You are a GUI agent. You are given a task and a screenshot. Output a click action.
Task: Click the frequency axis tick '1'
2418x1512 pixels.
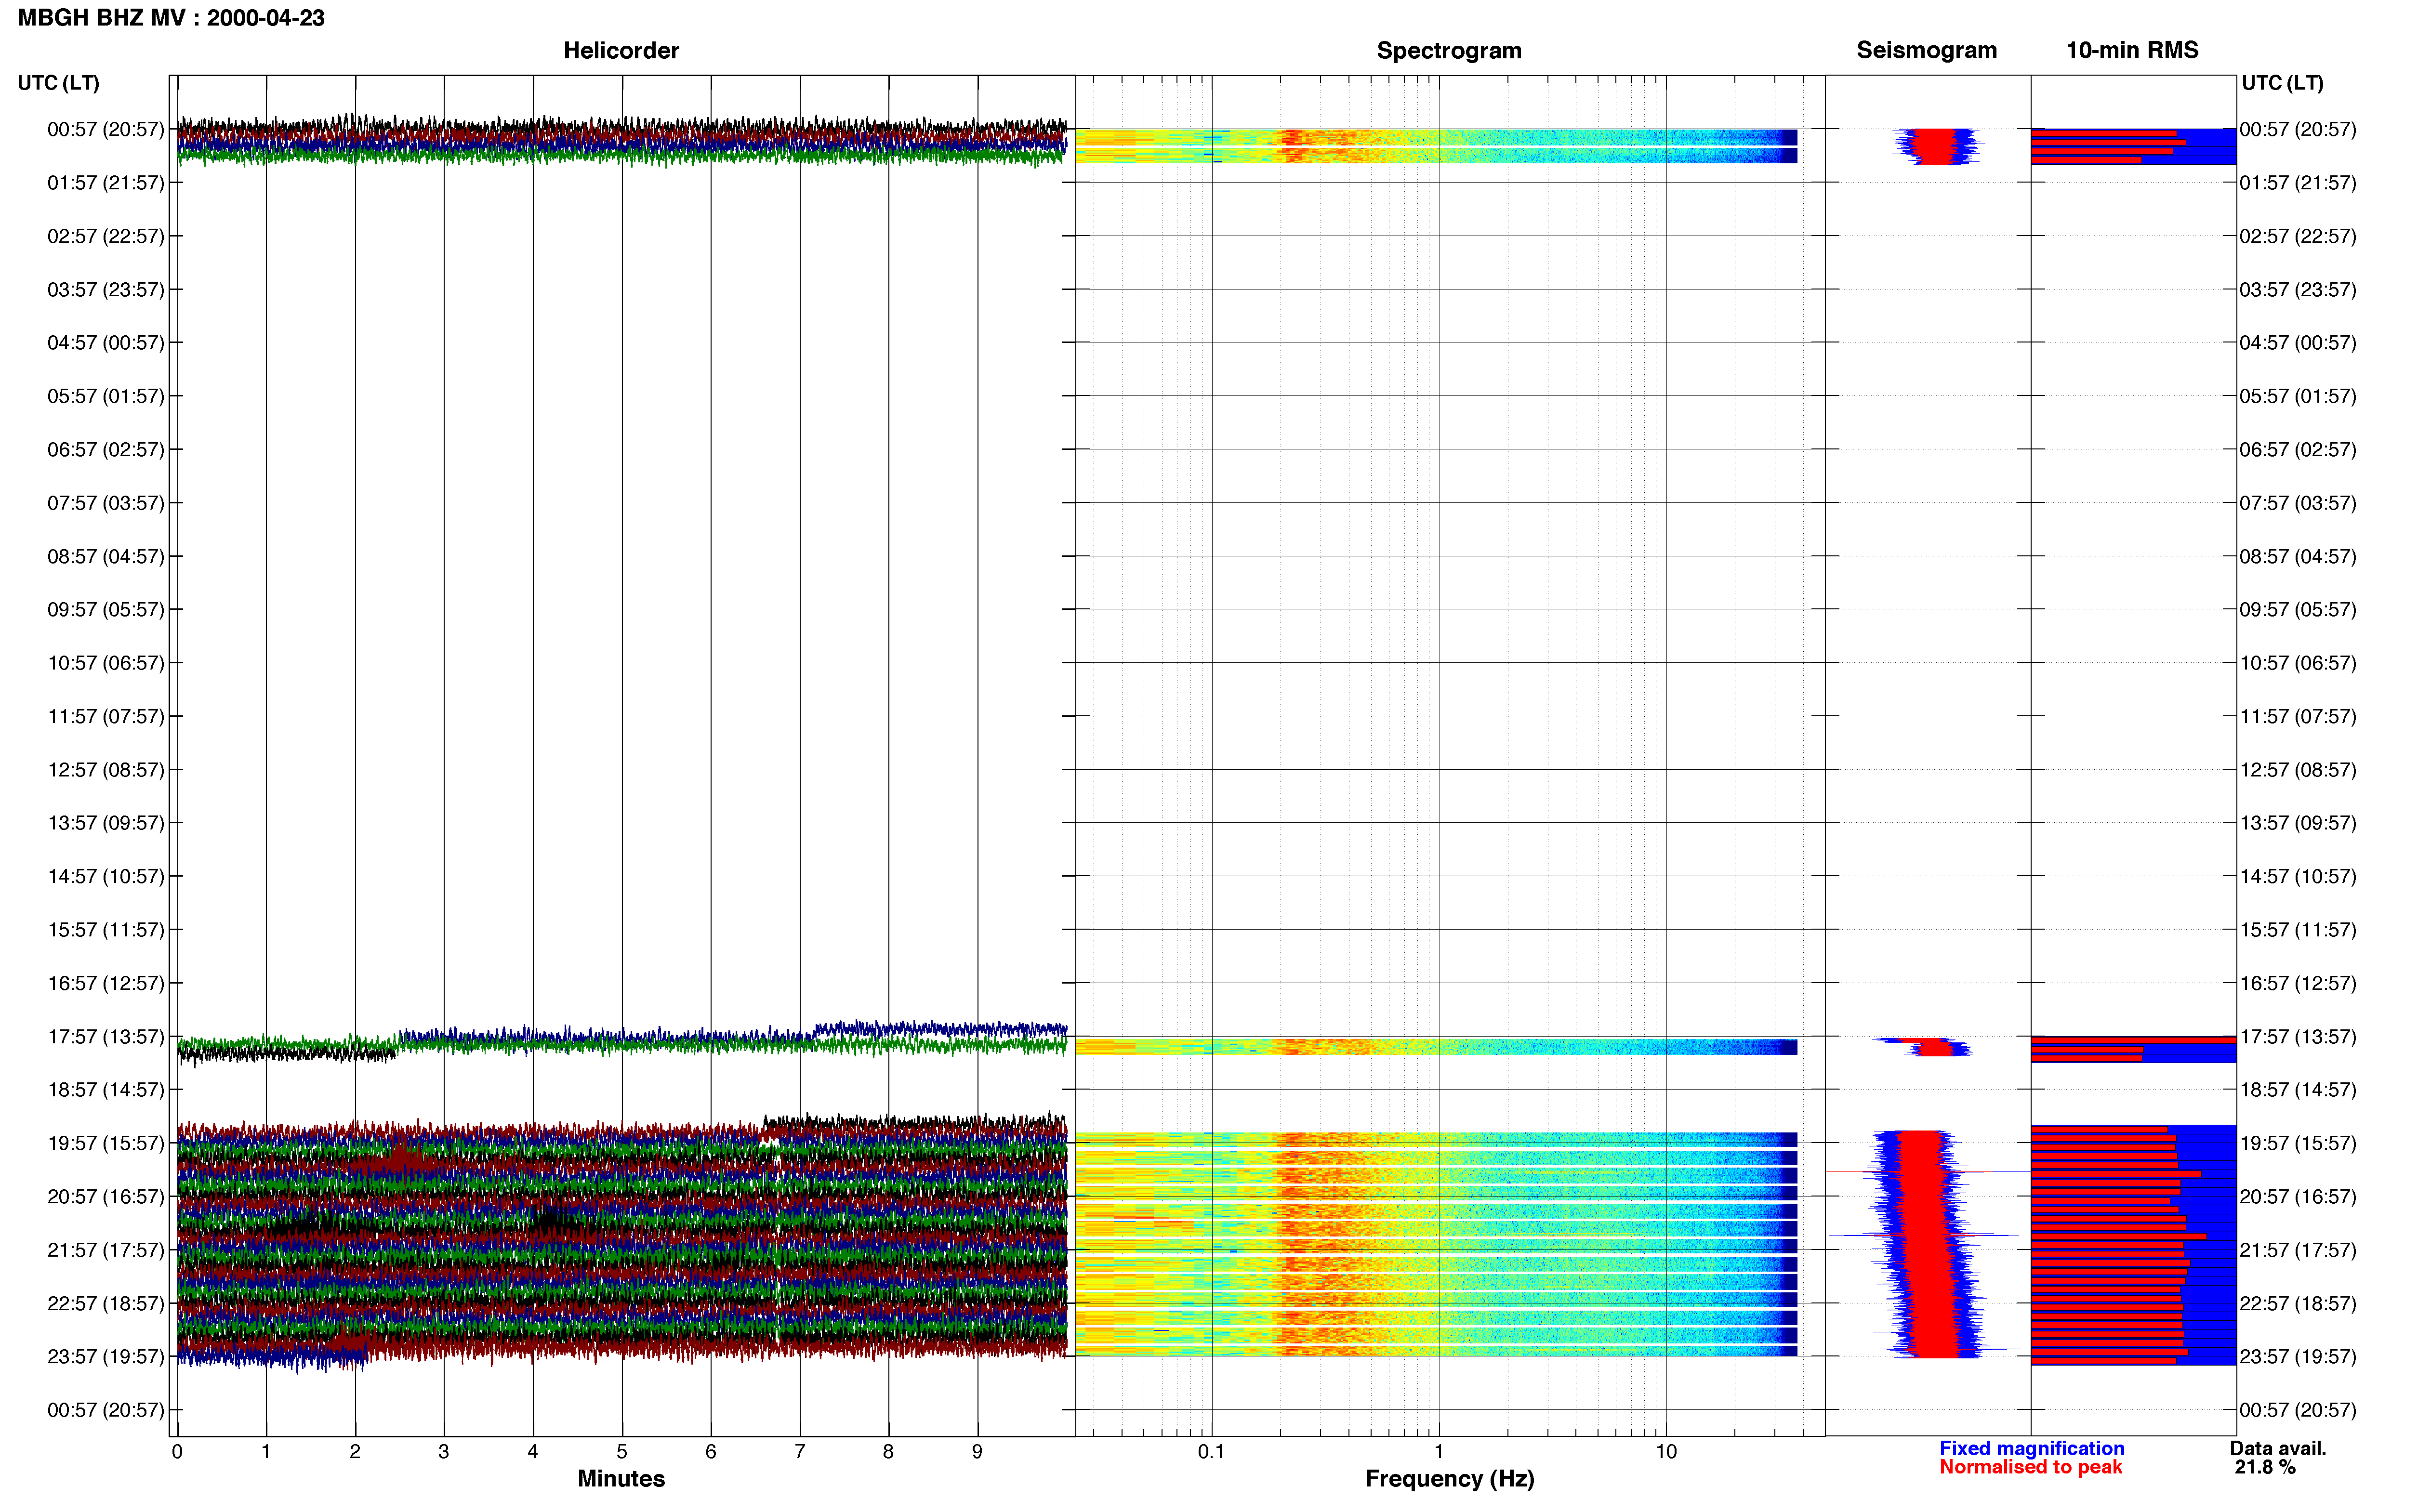[x=1438, y=1452]
